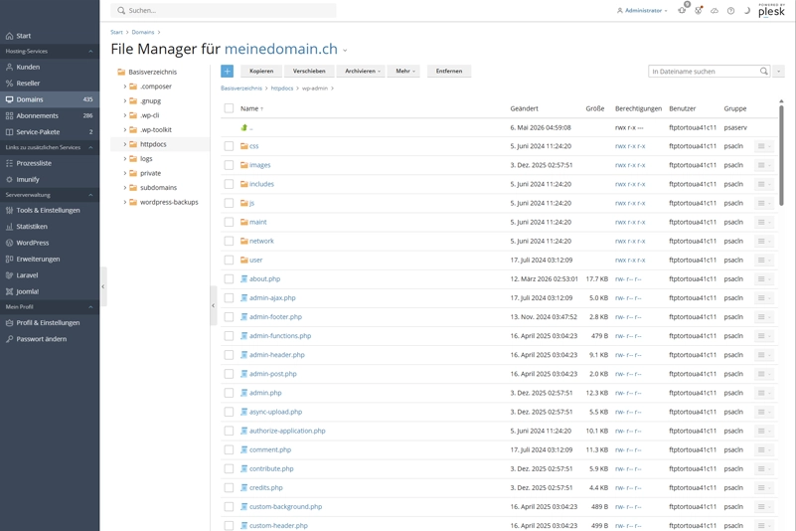This screenshot has height=531, width=796.
Task: Expand the logs tree folder
Action: coord(125,158)
